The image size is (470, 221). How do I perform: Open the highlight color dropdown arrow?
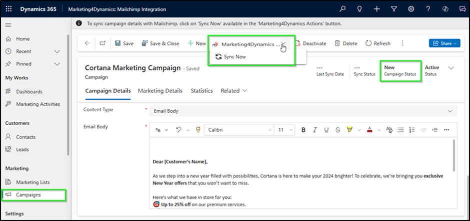(x=359, y=130)
